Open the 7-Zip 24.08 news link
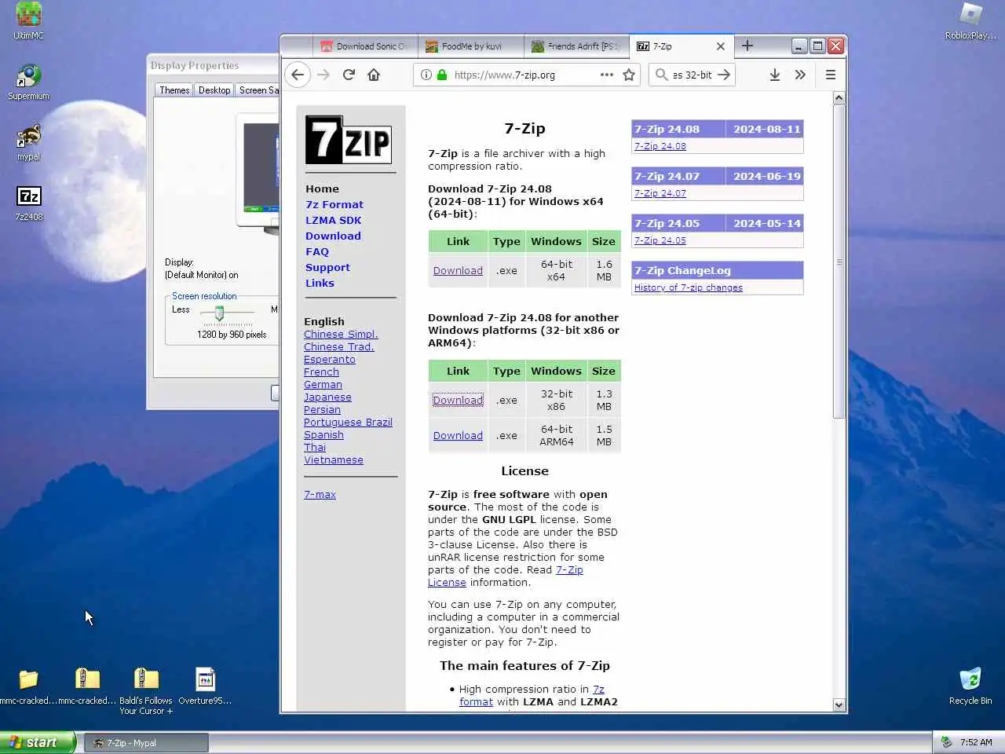 click(660, 146)
